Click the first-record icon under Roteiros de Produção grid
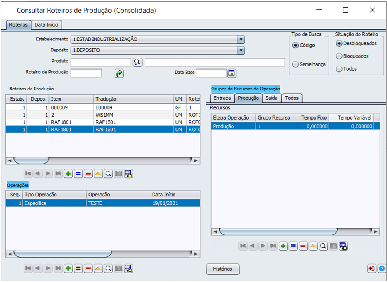Image resolution: width=387 pixels, height=282 pixels. coord(28,174)
